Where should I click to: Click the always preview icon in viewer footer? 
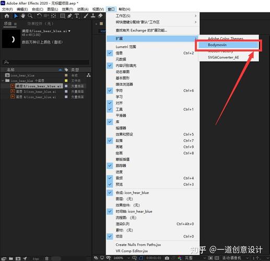96,258
